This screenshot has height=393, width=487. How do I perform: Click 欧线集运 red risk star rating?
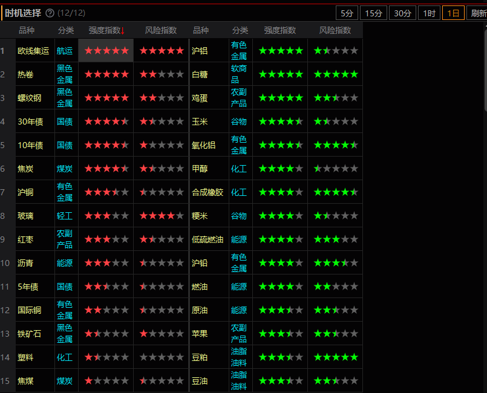[162, 51]
